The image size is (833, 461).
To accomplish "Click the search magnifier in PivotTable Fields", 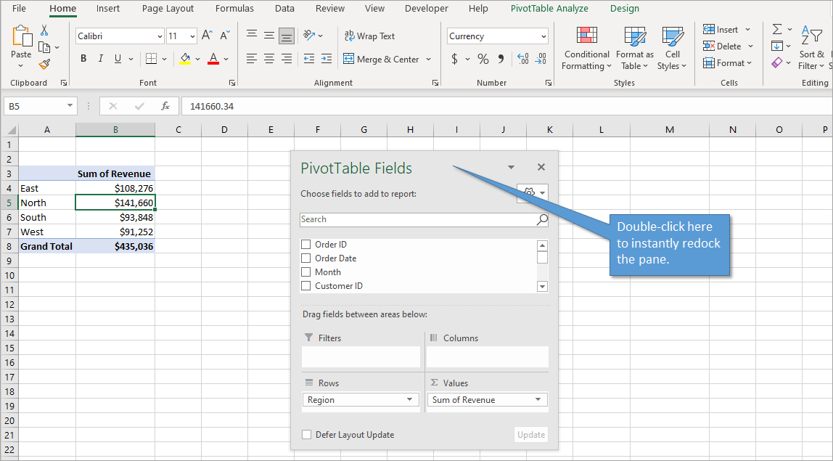I will pos(542,219).
